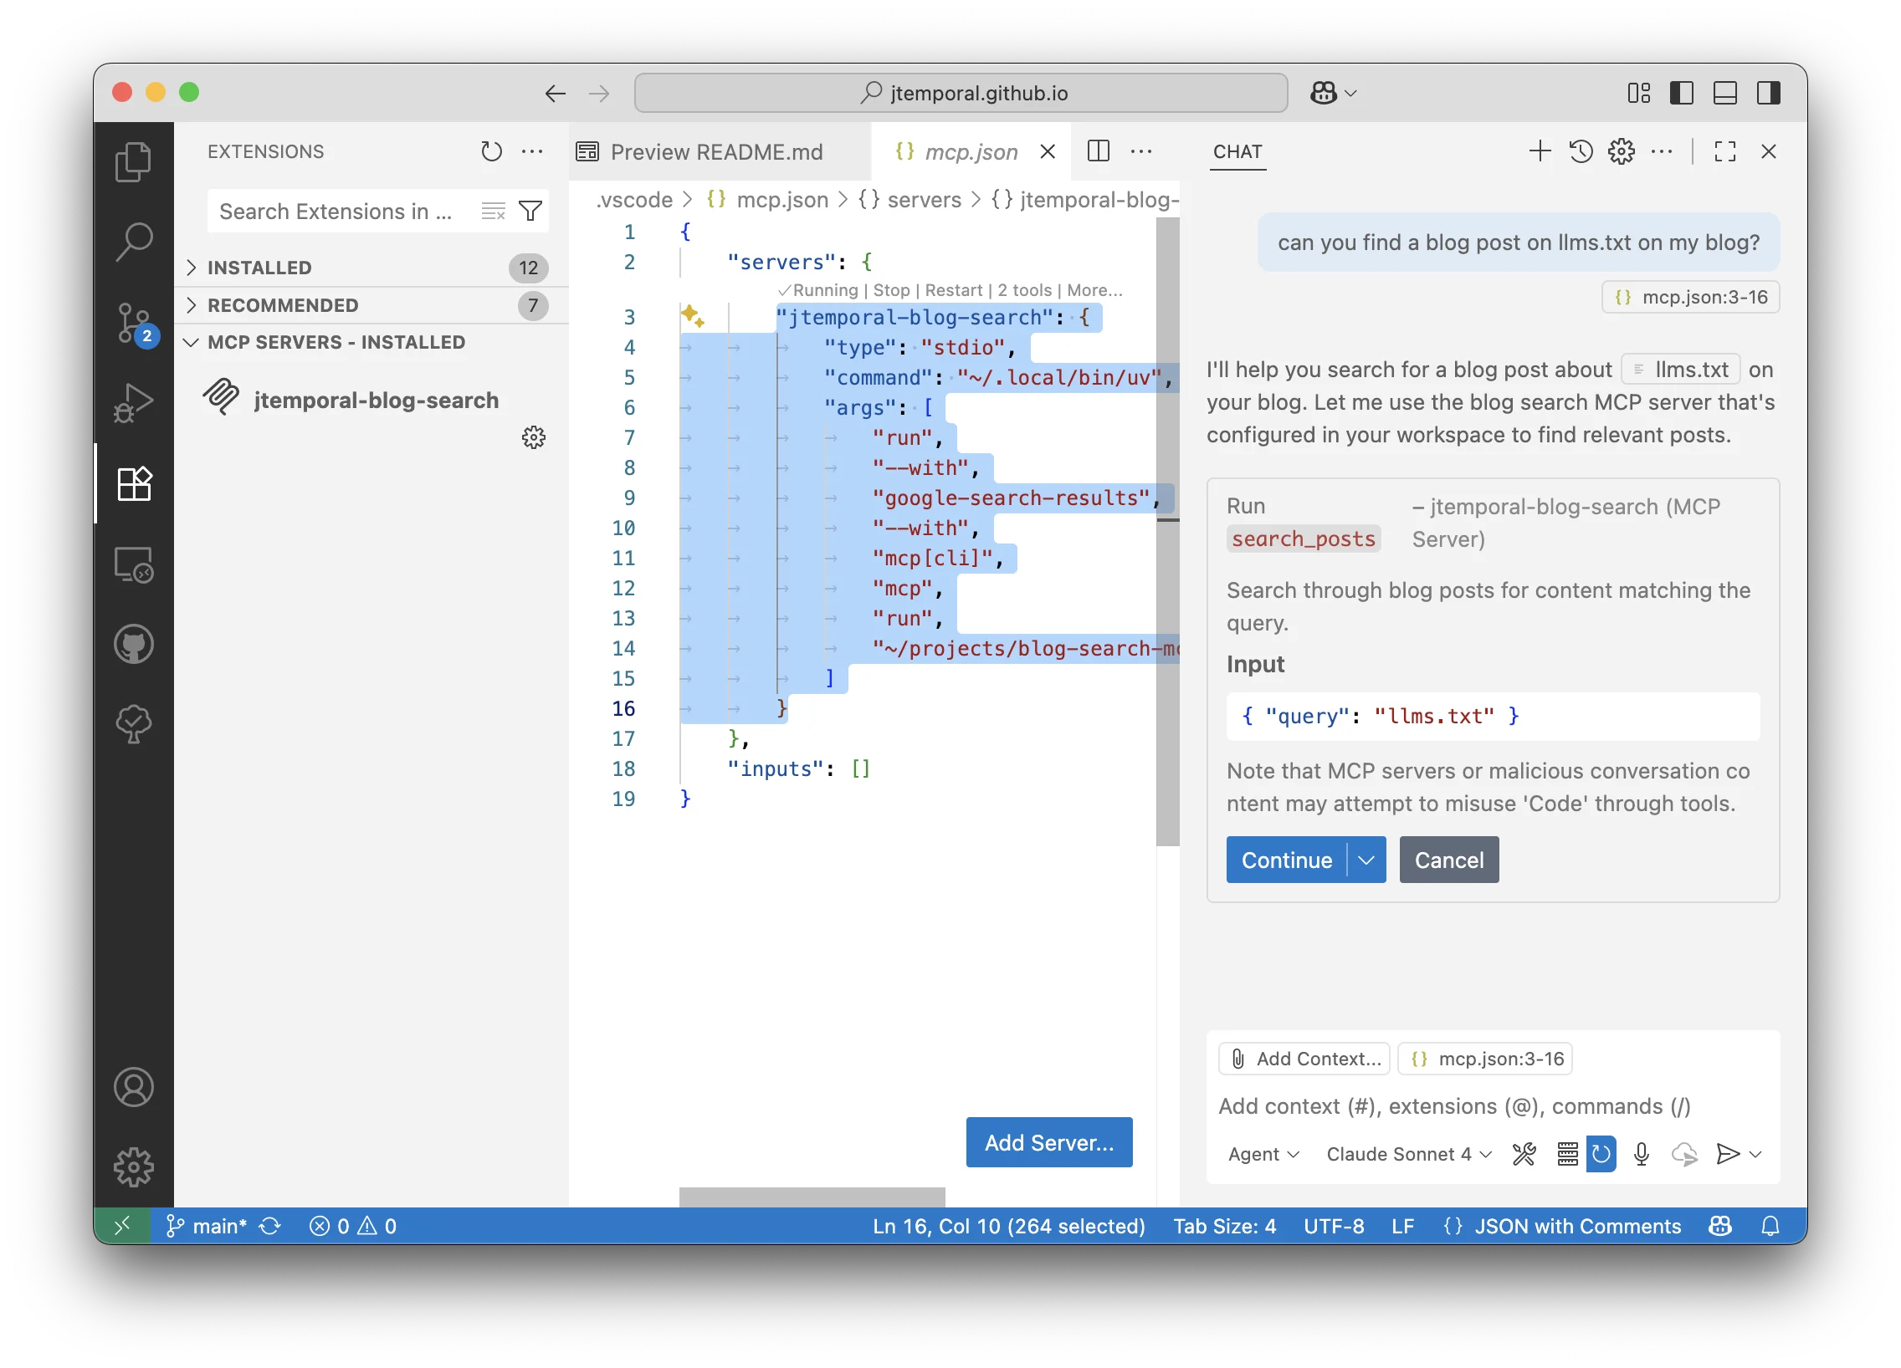The width and height of the screenshot is (1901, 1368).
Task: Open the tools configuration wrench icon in chat
Action: click(x=1524, y=1155)
